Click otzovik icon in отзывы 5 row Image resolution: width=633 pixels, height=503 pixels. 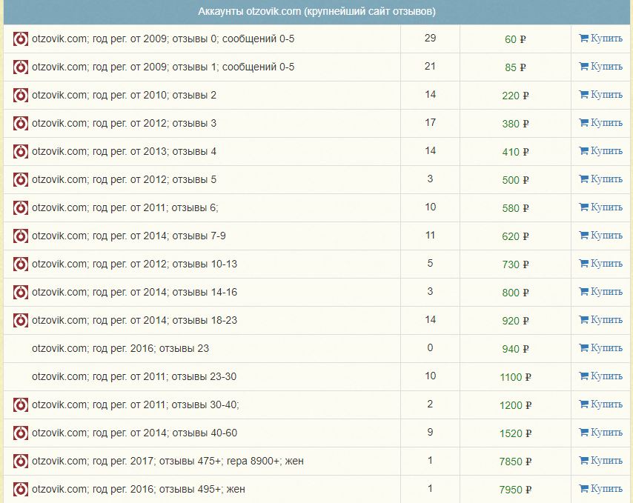tap(21, 179)
